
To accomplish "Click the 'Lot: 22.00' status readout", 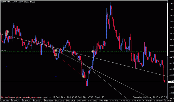I will pos(53,97).
